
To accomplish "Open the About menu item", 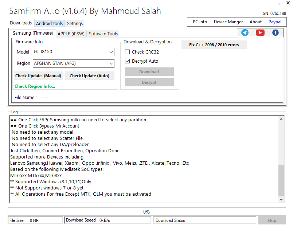I will (255, 22).
